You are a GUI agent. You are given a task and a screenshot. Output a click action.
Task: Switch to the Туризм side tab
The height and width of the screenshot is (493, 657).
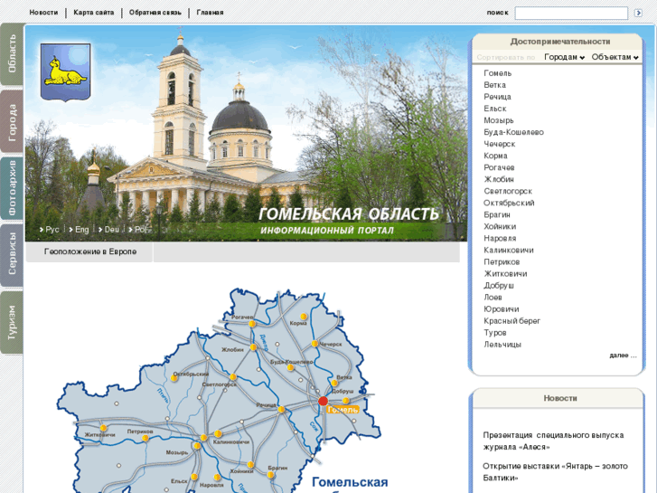pyautogui.click(x=12, y=323)
